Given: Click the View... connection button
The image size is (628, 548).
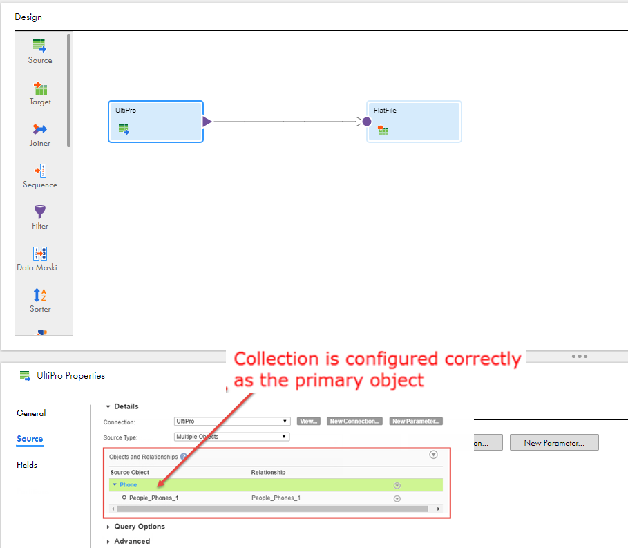Looking at the screenshot, I should click(308, 422).
